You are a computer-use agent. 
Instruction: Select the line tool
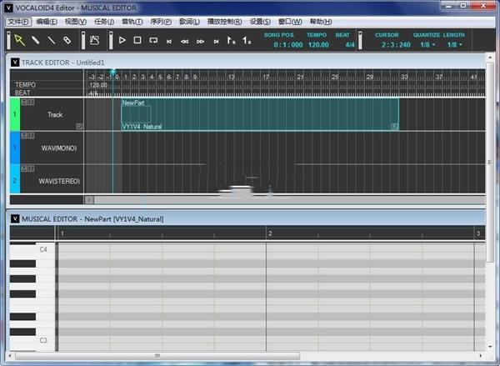tap(51, 40)
